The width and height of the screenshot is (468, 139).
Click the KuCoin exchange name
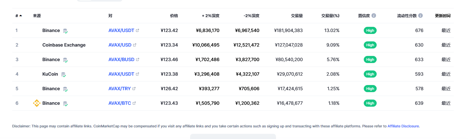click(50, 74)
